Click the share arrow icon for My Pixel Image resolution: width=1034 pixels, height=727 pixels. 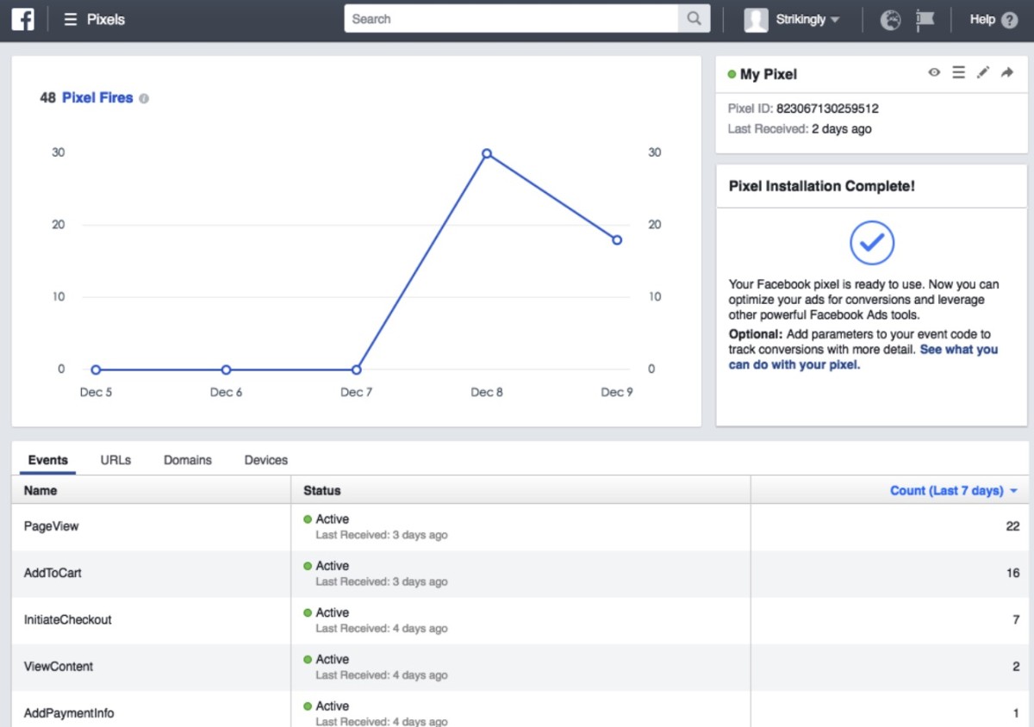point(1006,73)
